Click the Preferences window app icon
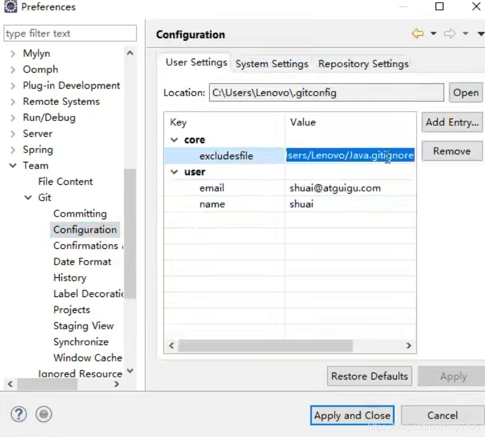The width and height of the screenshot is (485, 437). pyautogui.click(x=10, y=7)
